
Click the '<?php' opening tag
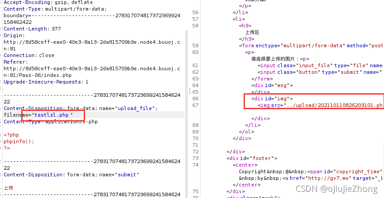[x=11, y=135]
